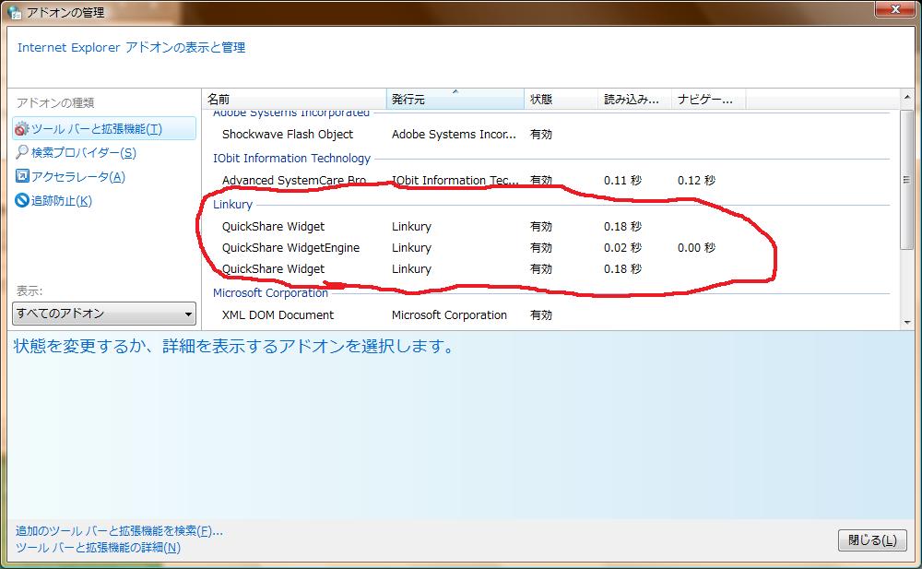
Task: Select the Shockwave Flash Object row
Action: (x=551, y=134)
